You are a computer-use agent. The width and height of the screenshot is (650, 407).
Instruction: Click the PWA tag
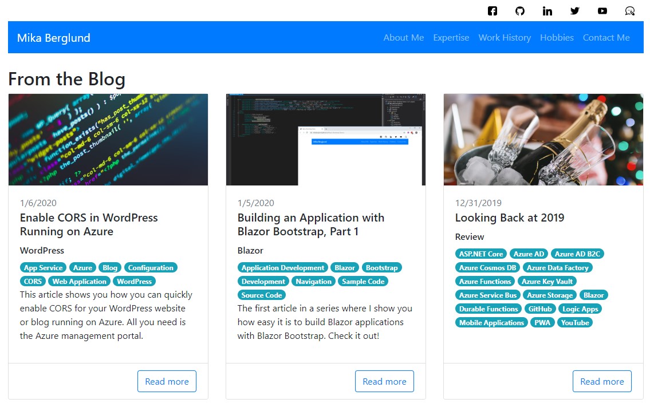(542, 322)
